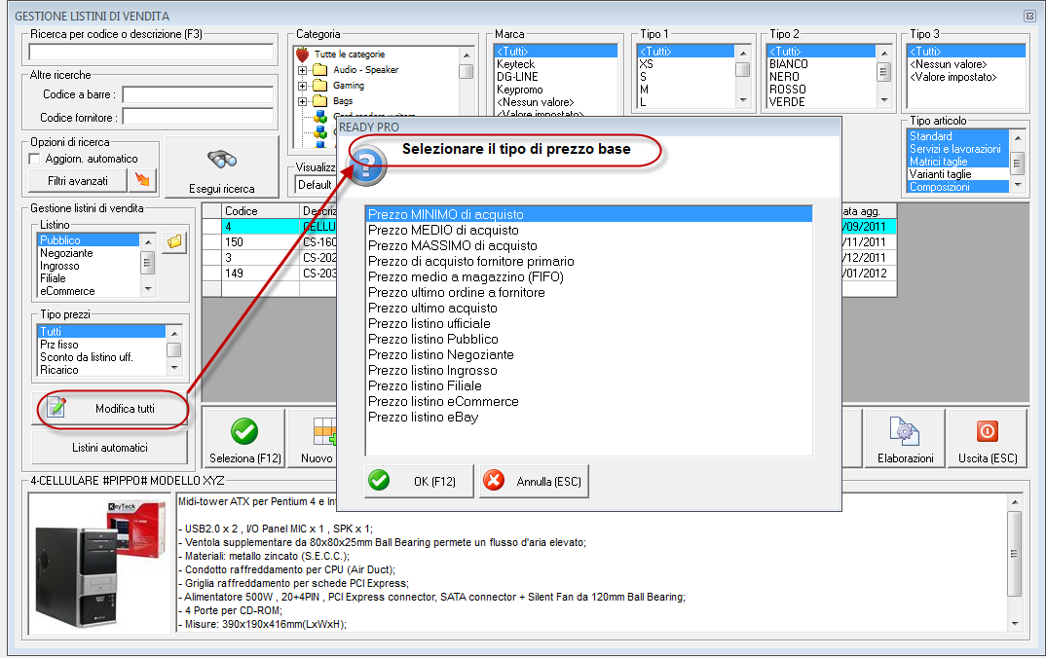Select <Nessun valore> in the Tipo 3 list
Screen dimensions: 1046x658
click(966, 64)
